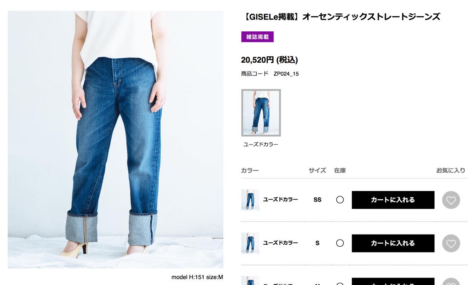Click the 在庫 column header
471x285 pixels.
tap(340, 170)
